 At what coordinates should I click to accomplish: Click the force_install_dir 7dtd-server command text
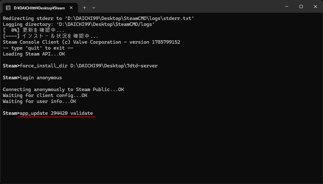pos(88,66)
